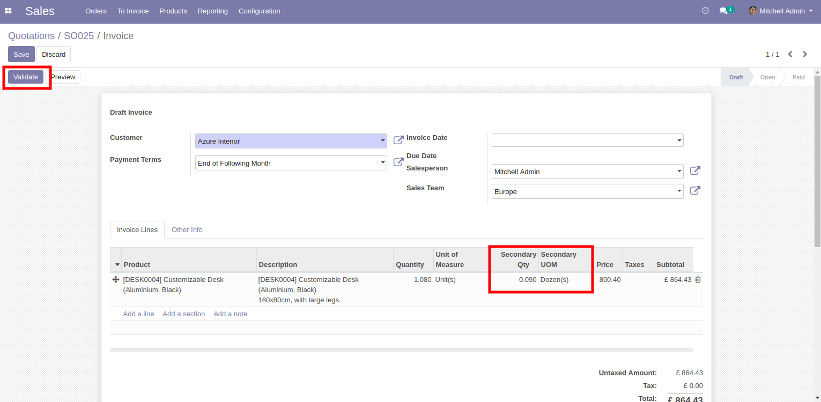Expand the Invoice Date dropdown arrow
Image resolution: width=821 pixels, height=402 pixels.
click(679, 140)
